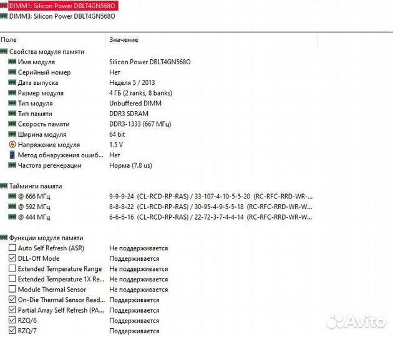The height and width of the screenshot is (337, 393).
Task: Click the Поле column header
Action: [9, 39]
